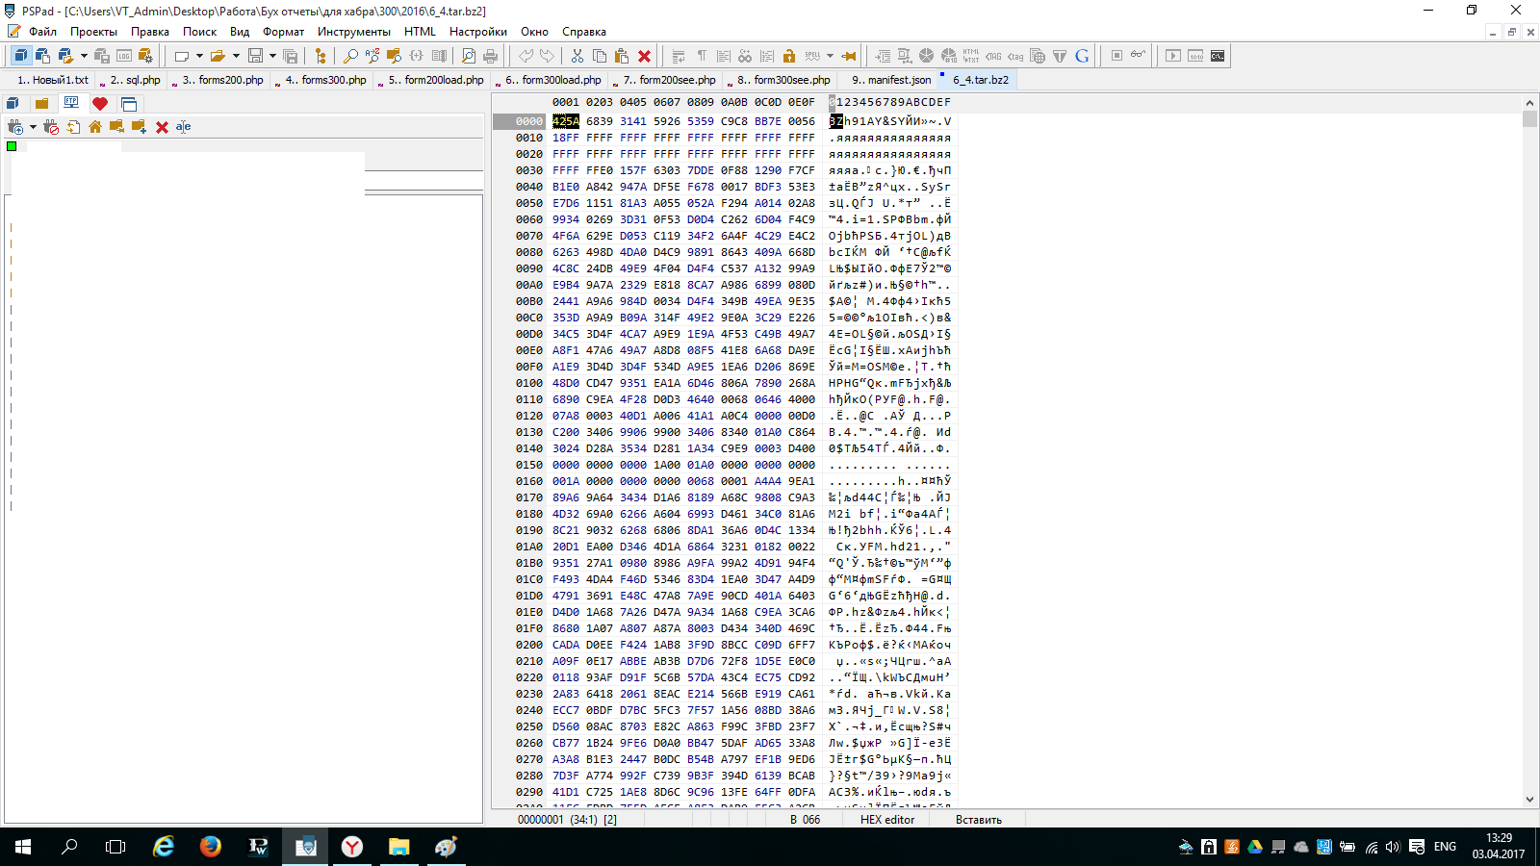This screenshot has width=1540, height=866.
Task: Open Firefox from the taskbar
Action: pyautogui.click(x=210, y=847)
